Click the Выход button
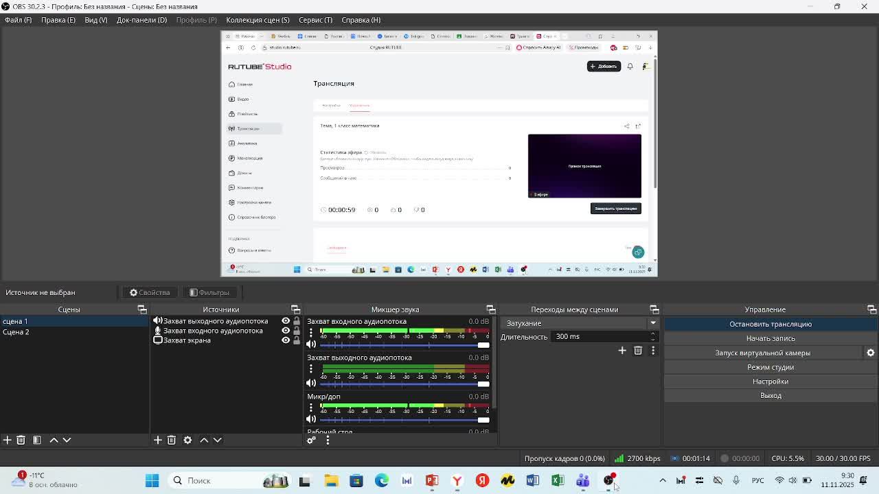 tap(770, 396)
